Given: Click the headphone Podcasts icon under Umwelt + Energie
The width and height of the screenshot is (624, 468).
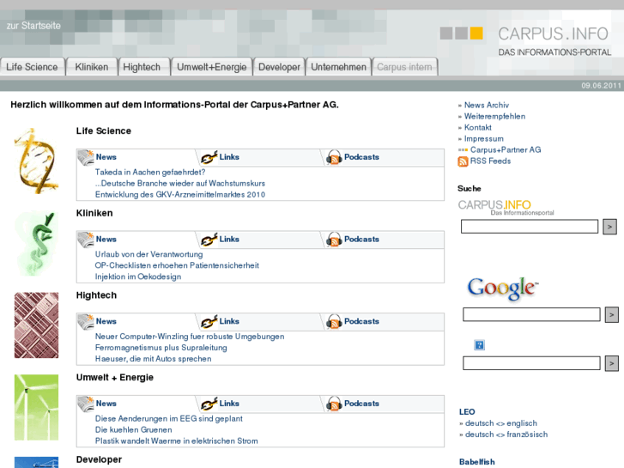Looking at the screenshot, I should tap(334, 404).
